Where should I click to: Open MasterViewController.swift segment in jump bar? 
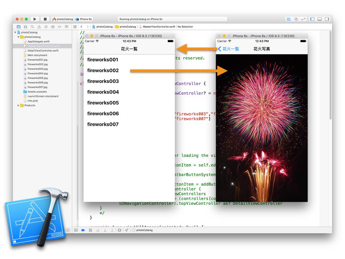coord(157,27)
